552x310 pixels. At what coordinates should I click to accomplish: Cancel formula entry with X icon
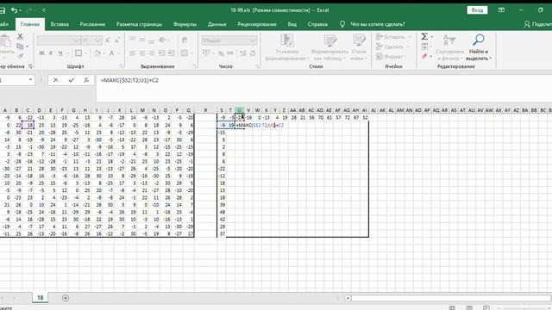click(55, 80)
